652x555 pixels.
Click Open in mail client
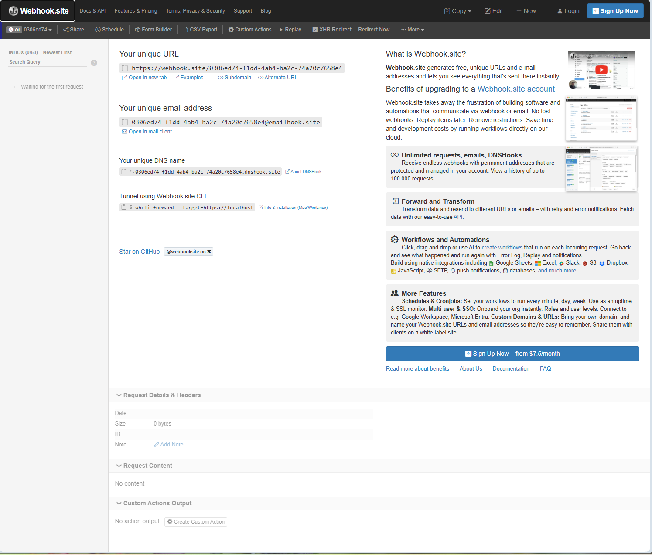click(147, 132)
